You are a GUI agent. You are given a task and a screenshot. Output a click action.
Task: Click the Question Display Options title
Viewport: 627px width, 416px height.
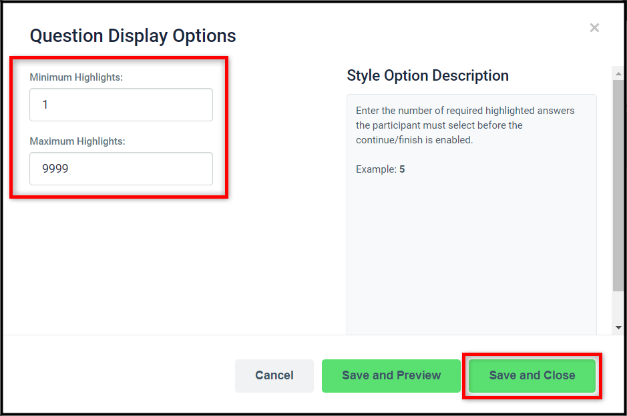[x=133, y=36]
